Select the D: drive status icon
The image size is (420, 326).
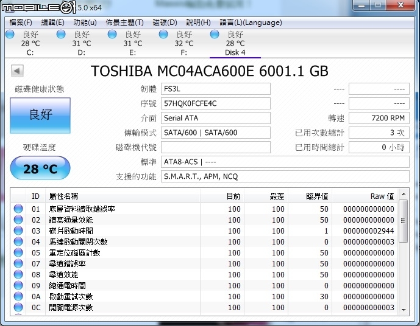(61, 34)
